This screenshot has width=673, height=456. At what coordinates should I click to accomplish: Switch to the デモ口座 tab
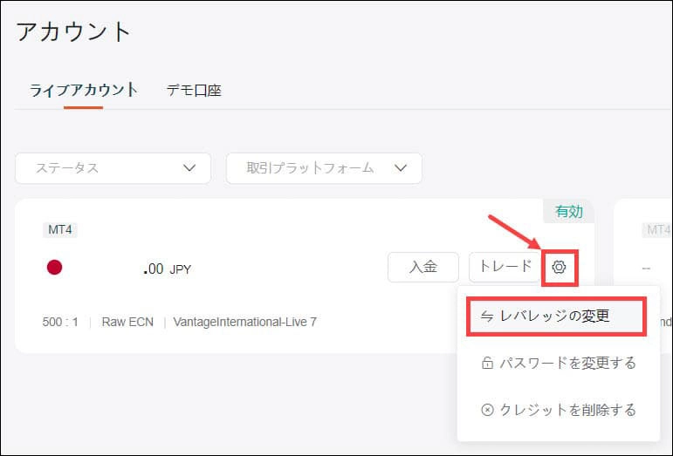click(194, 90)
